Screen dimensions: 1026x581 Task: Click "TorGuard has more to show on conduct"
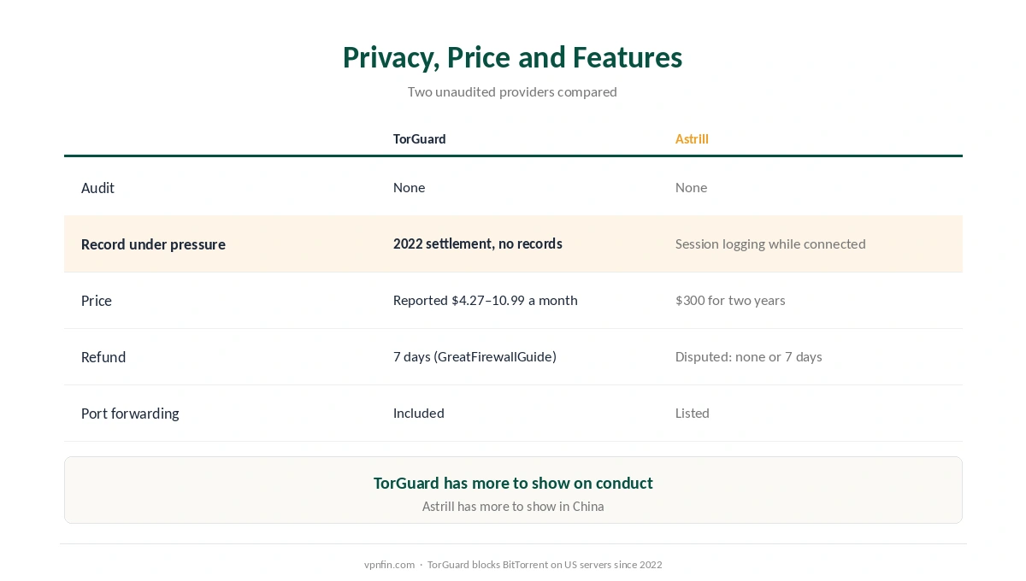pyautogui.click(x=513, y=483)
